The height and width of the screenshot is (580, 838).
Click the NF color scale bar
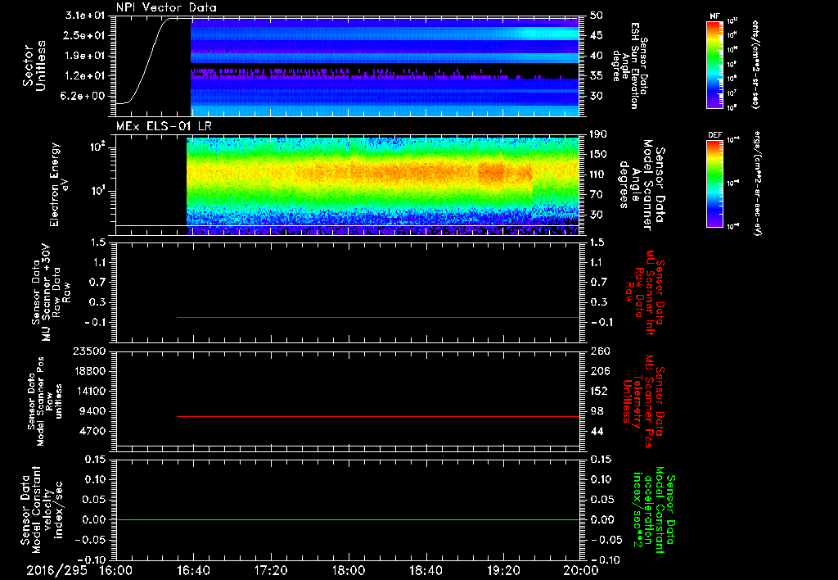click(715, 65)
